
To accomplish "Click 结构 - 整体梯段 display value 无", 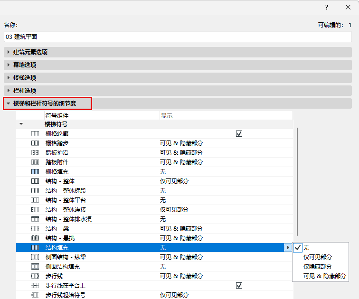I will (163, 191).
